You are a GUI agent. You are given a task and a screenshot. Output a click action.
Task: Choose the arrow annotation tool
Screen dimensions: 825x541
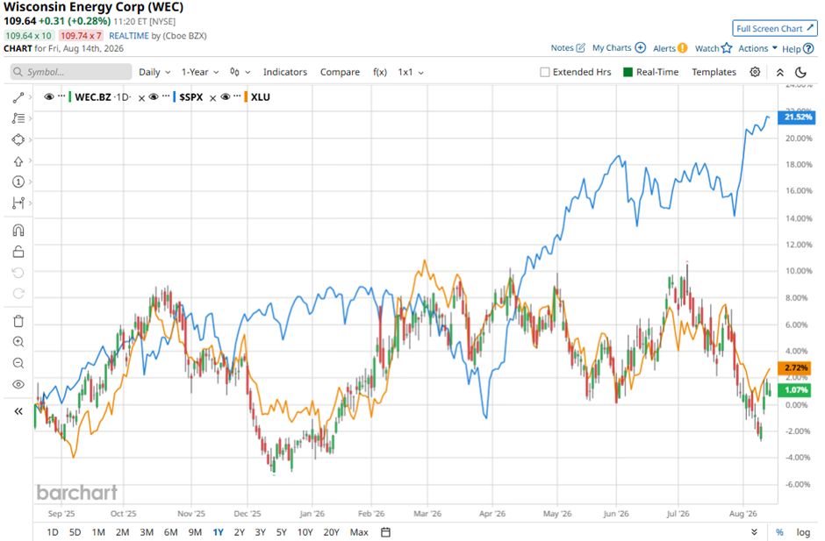click(x=18, y=161)
